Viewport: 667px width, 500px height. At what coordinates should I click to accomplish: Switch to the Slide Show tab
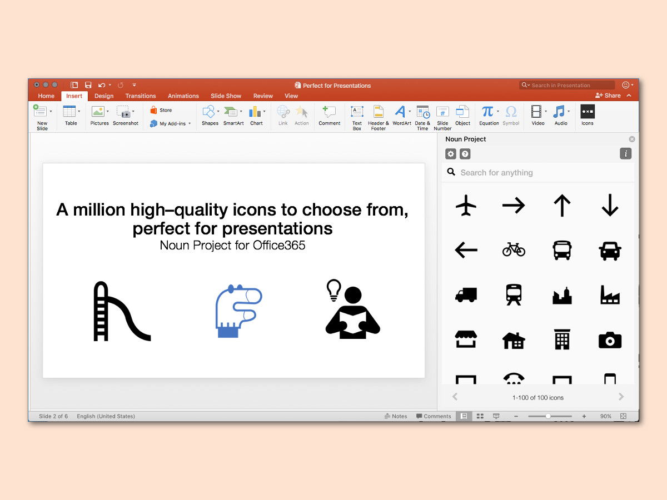(226, 96)
